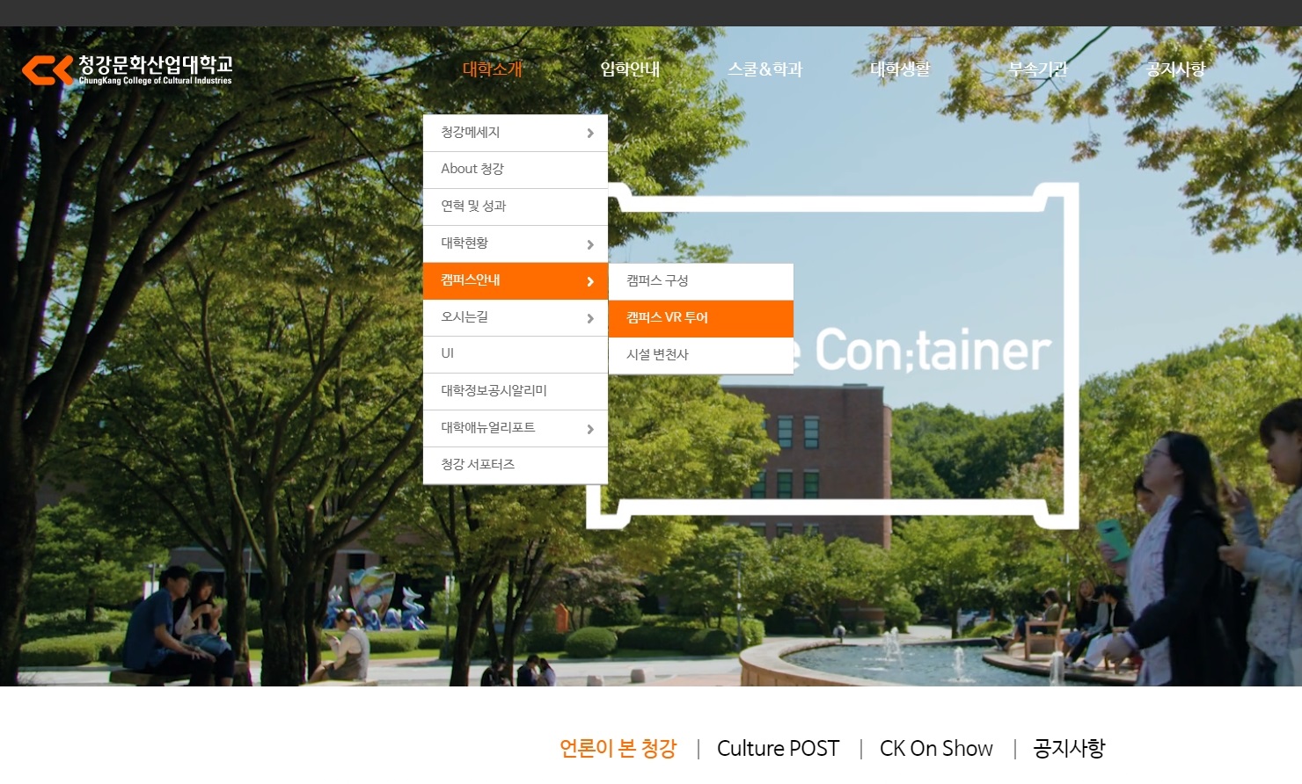The height and width of the screenshot is (784, 1302).
Task: Select 청강메세지 in the dropdown menu
Action: click(516, 133)
